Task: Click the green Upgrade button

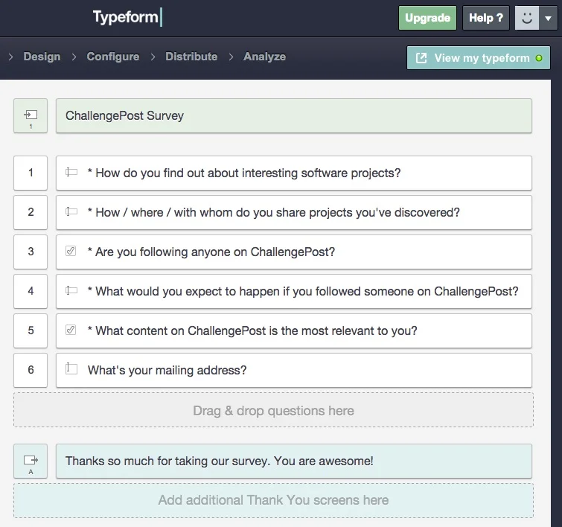Action: tap(427, 18)
